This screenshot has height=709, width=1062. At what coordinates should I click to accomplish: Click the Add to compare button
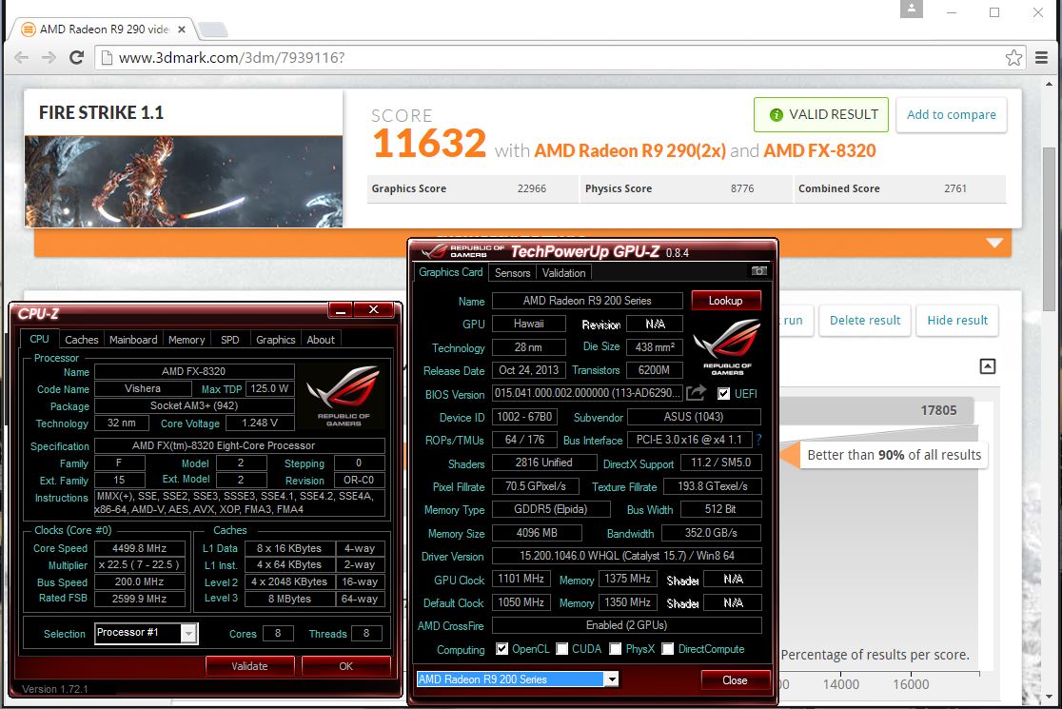(952, 114)
